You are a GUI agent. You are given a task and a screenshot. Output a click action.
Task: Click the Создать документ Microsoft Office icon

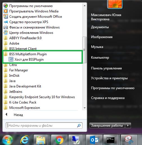click(6, 17)
